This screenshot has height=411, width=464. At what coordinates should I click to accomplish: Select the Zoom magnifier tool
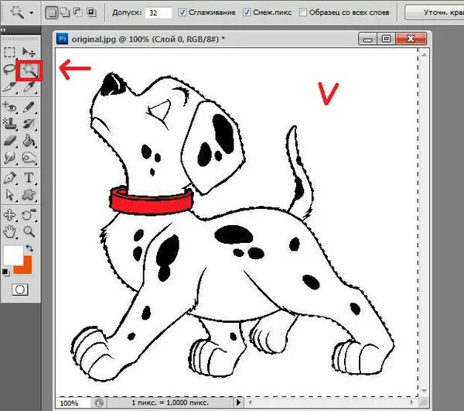(29, 231)
